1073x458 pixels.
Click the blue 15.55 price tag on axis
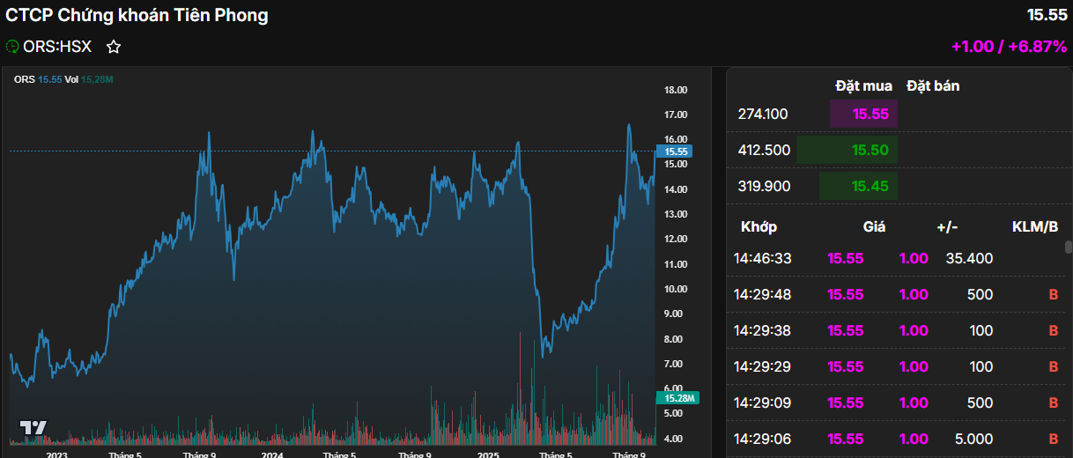pyautogui.click(x=675, y=151)
